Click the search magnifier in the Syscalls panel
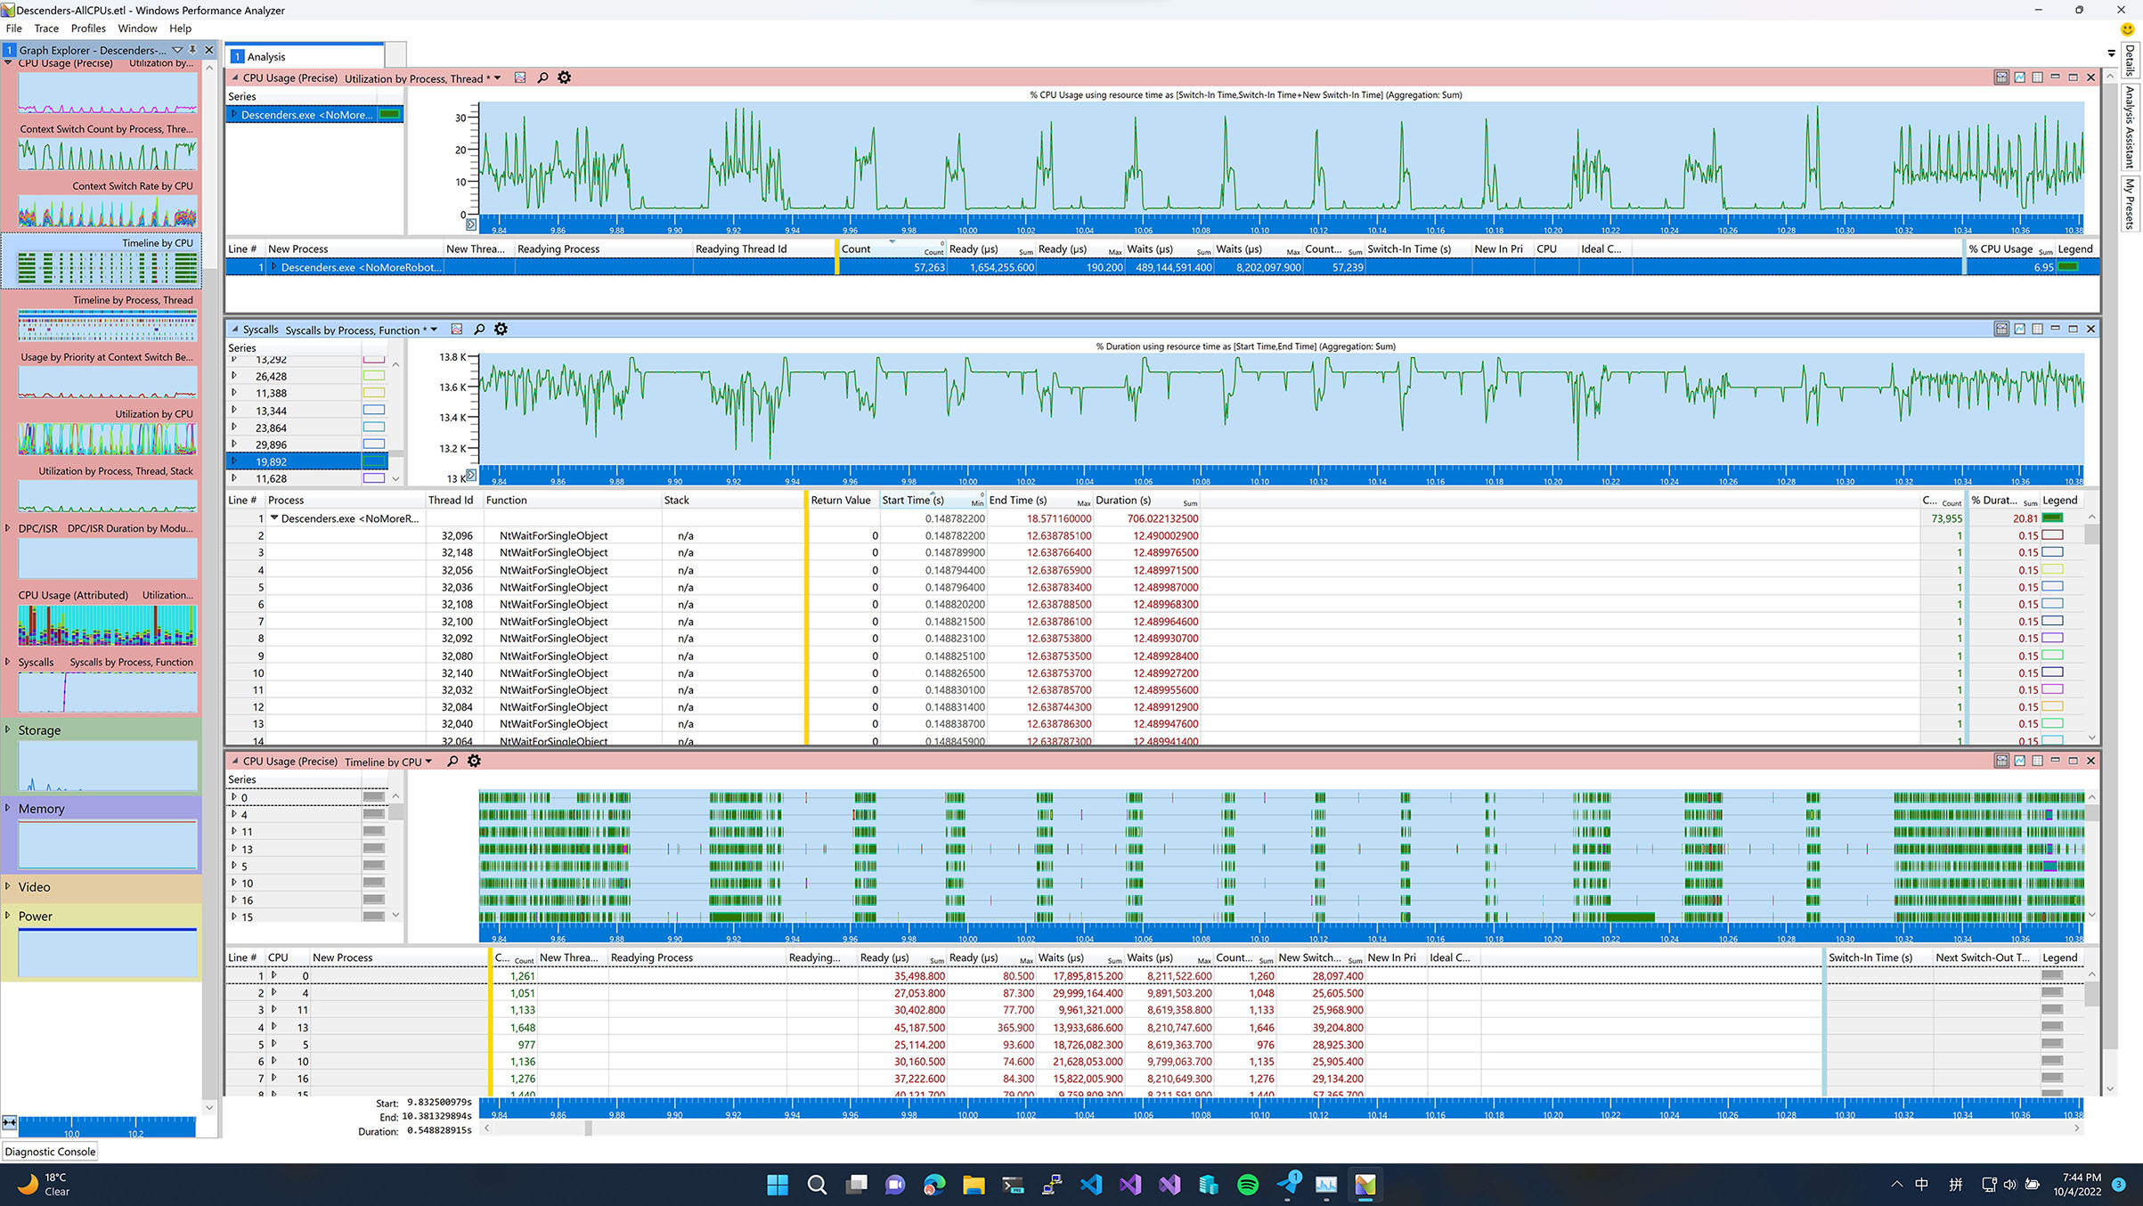Viewport: 2143px width, 1206px height. pos(479,329)
